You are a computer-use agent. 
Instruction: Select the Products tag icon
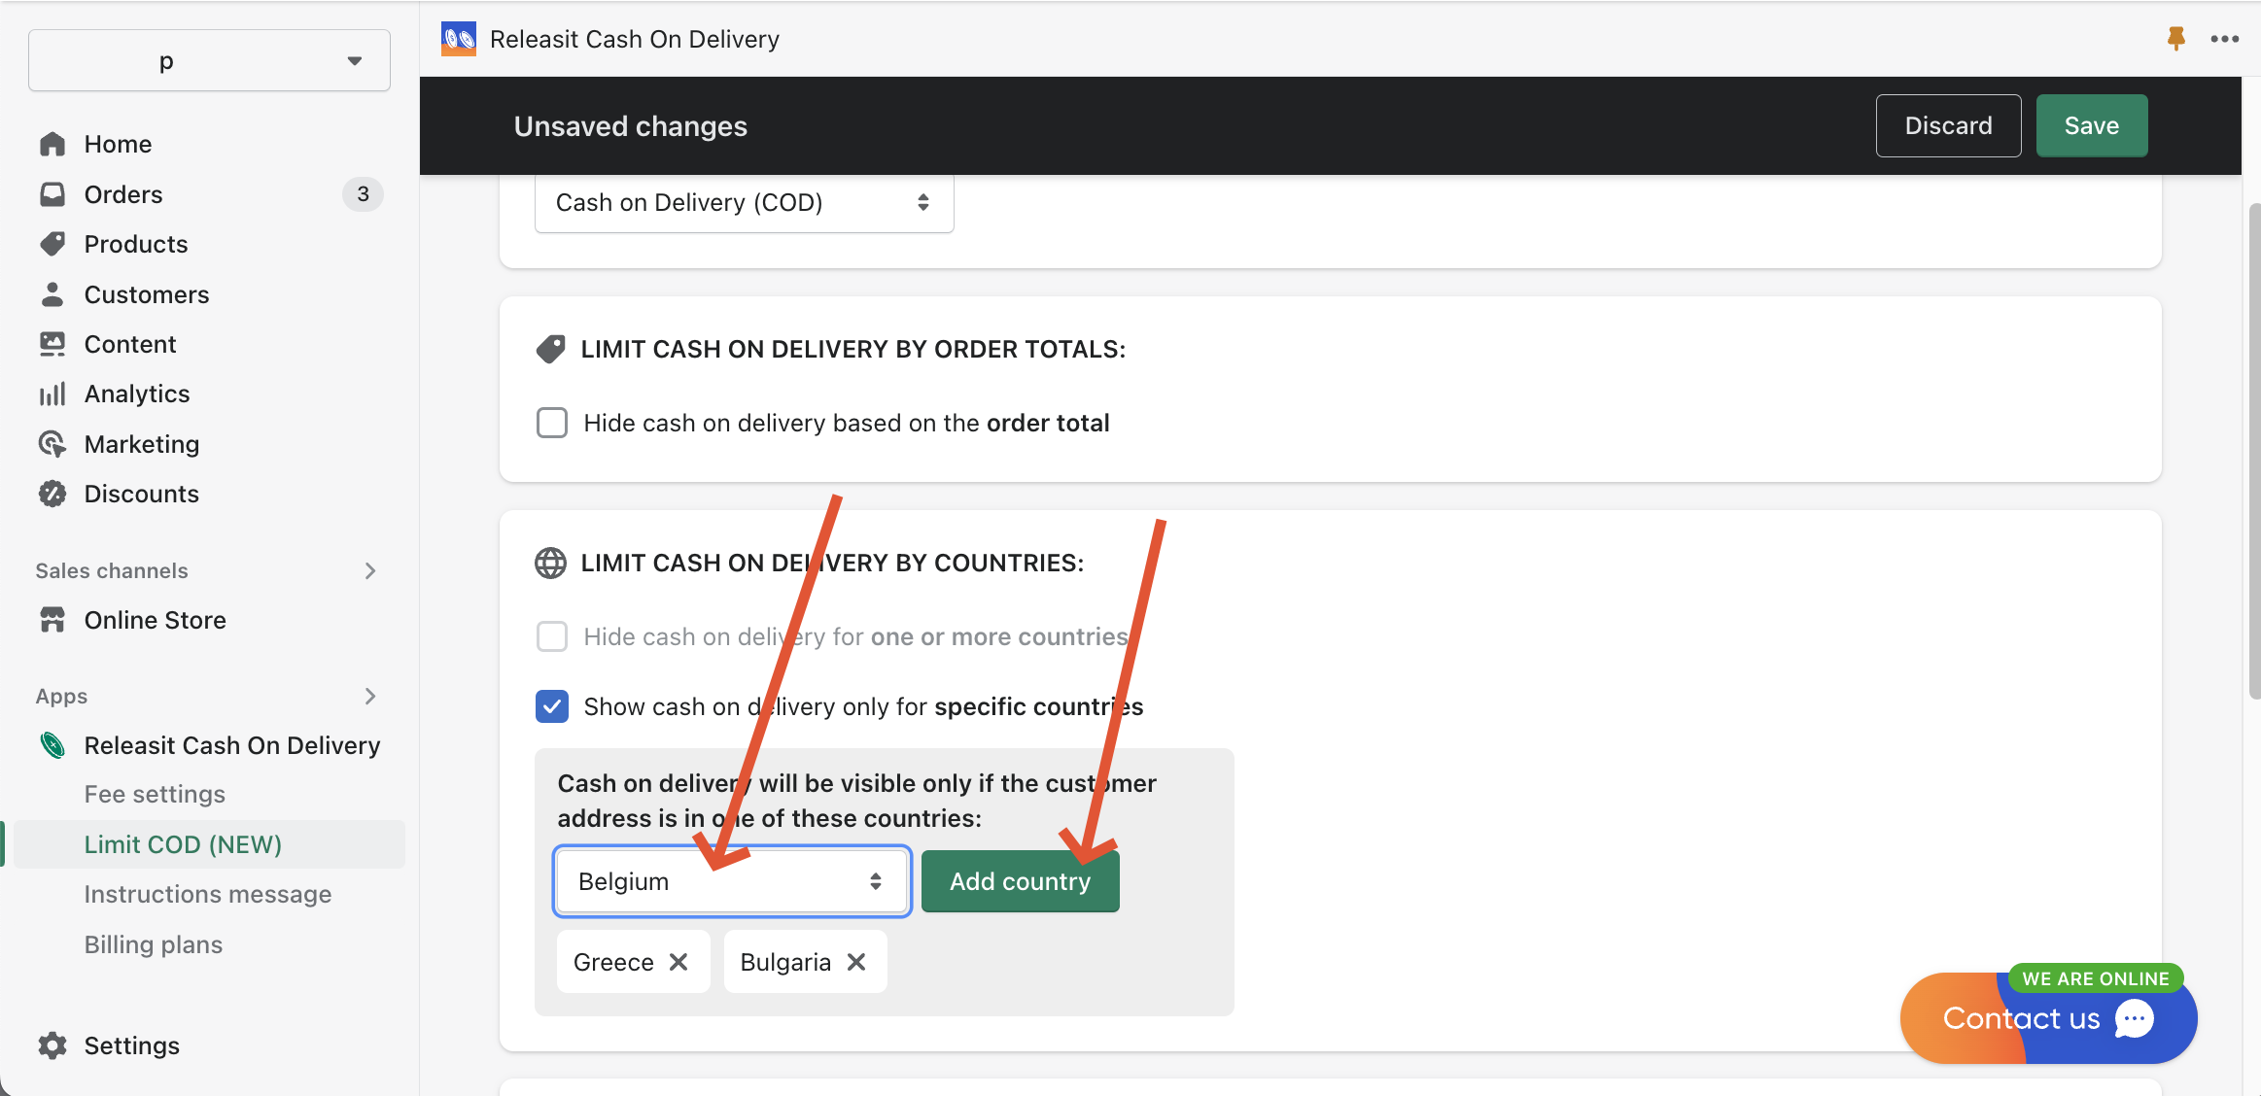[53, 244]
